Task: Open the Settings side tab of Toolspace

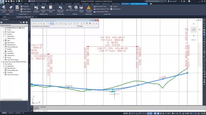Action: 29,40
